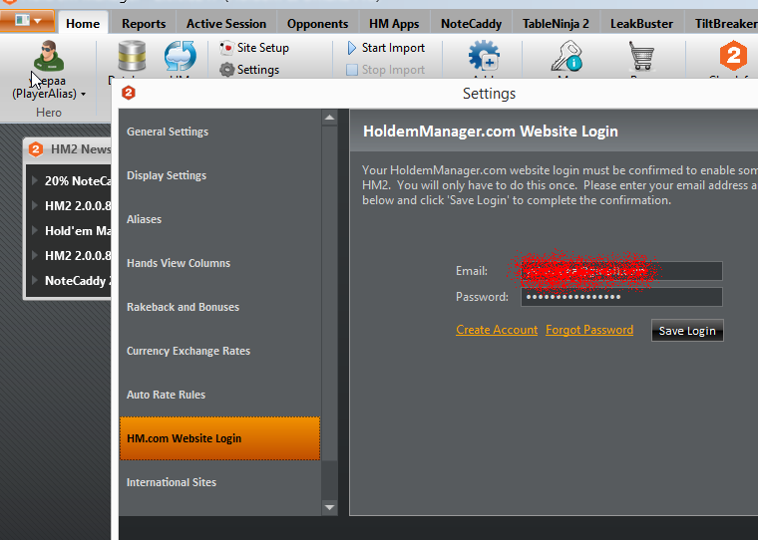The height and width of the screenshot is (540, 758).
Task: Select Rakeback and Bonuses category
Action: (x=219, y=307)
